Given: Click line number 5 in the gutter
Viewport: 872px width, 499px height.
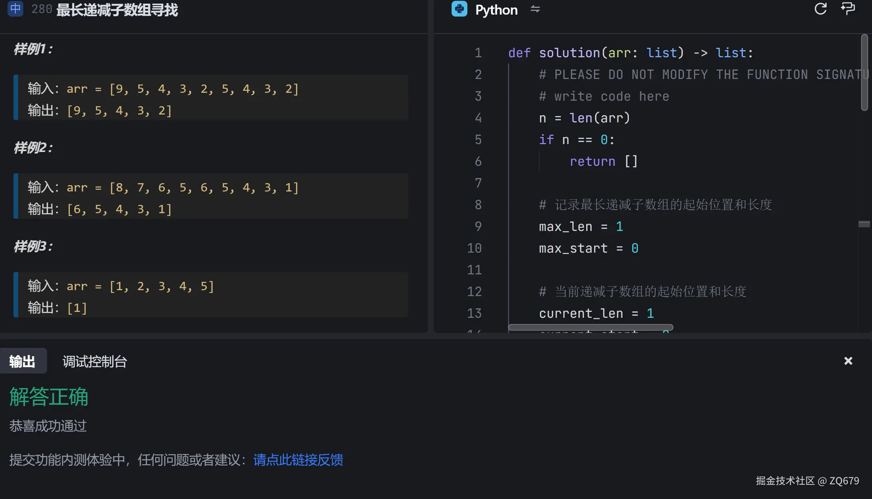Looking at the screenshot, I should [x=478, y=140].
